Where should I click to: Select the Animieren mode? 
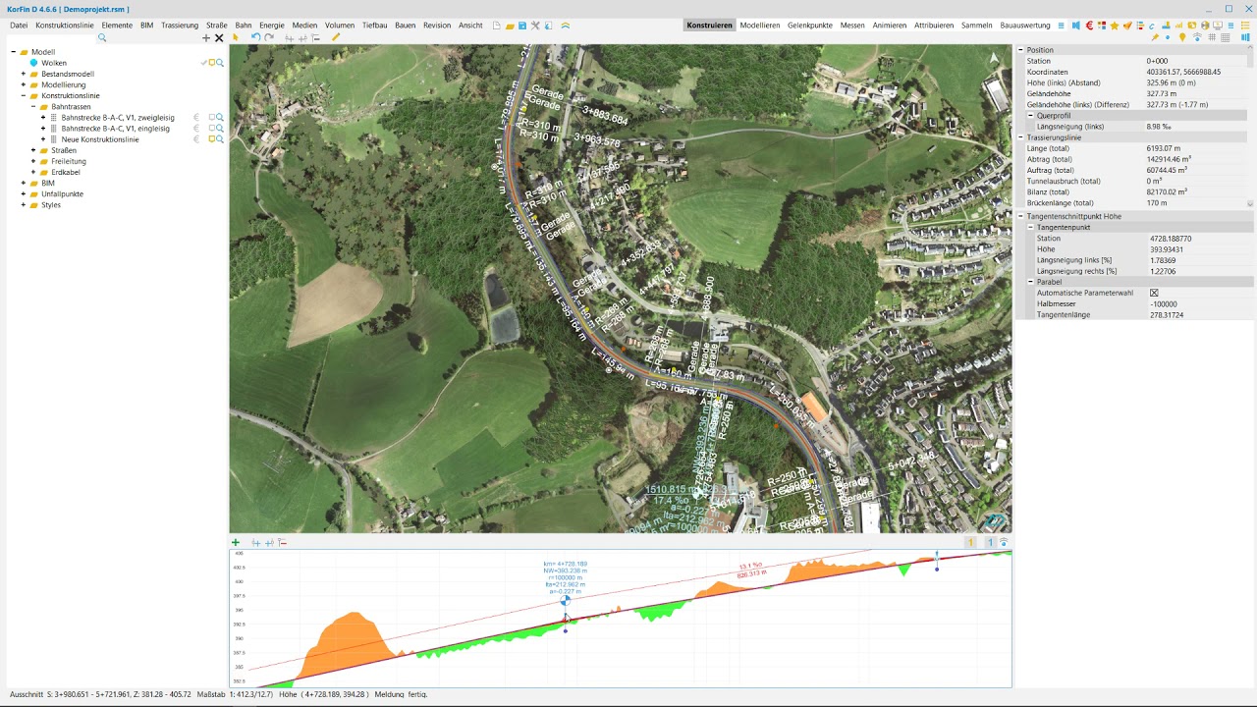pos(890,26)
